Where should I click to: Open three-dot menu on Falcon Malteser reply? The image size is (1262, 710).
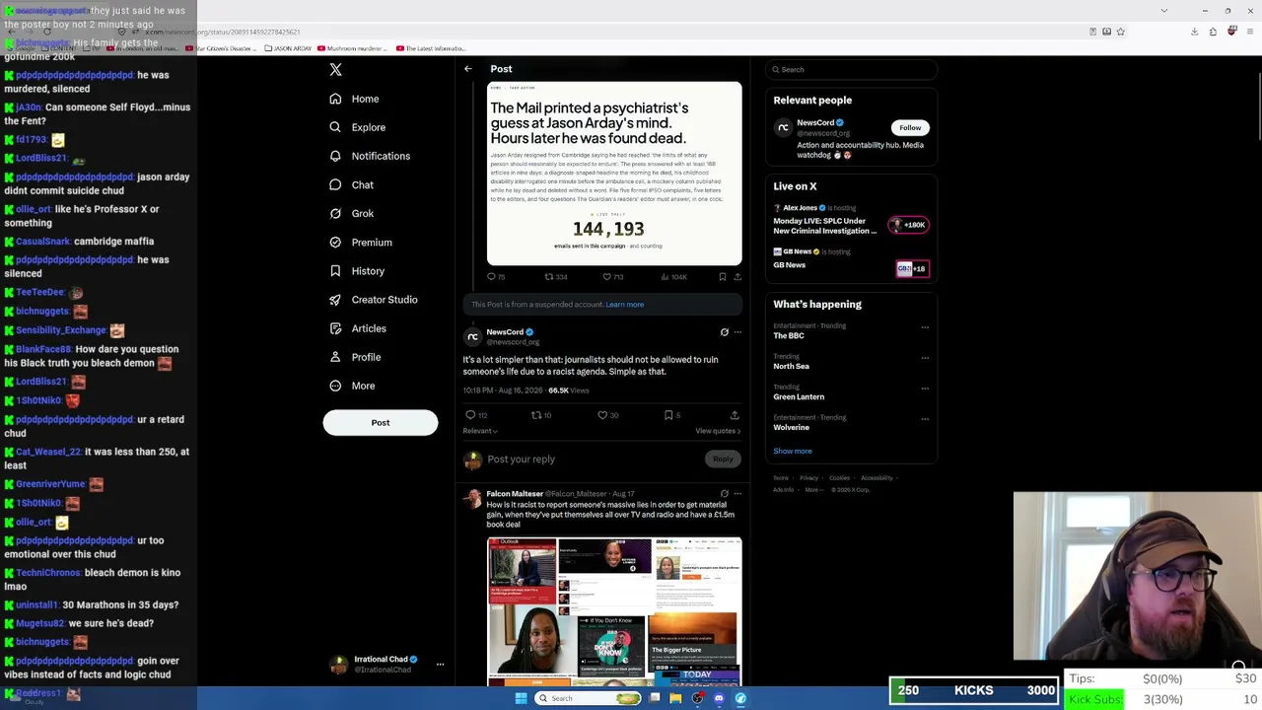[737, 493]
